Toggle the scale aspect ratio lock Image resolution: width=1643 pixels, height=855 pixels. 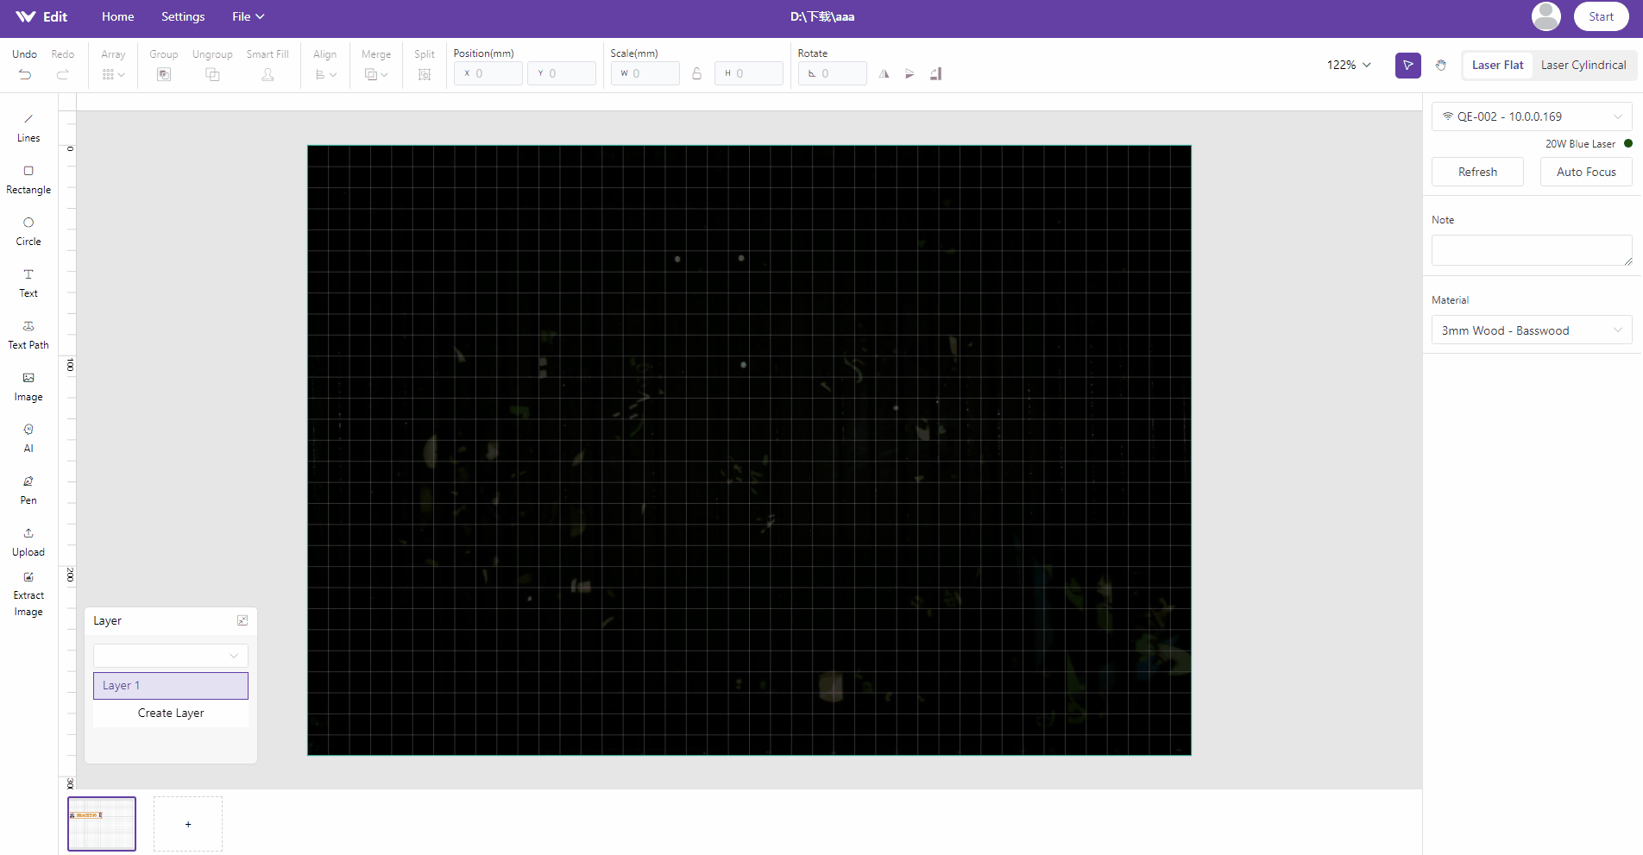coord(696,74)
